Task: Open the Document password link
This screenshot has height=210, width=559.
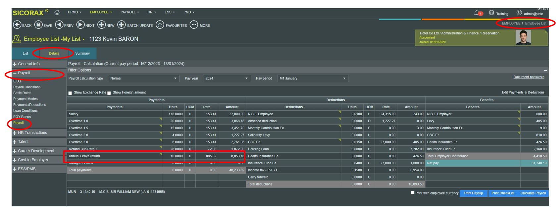Action: click(x=529, y=77)
